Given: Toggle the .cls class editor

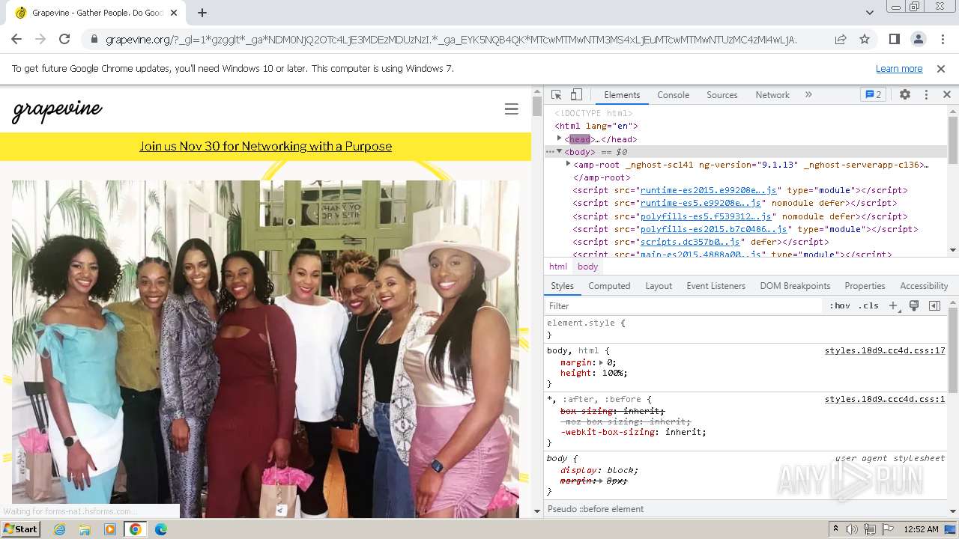Looking at the screenshot, I should tap(868, 305).
